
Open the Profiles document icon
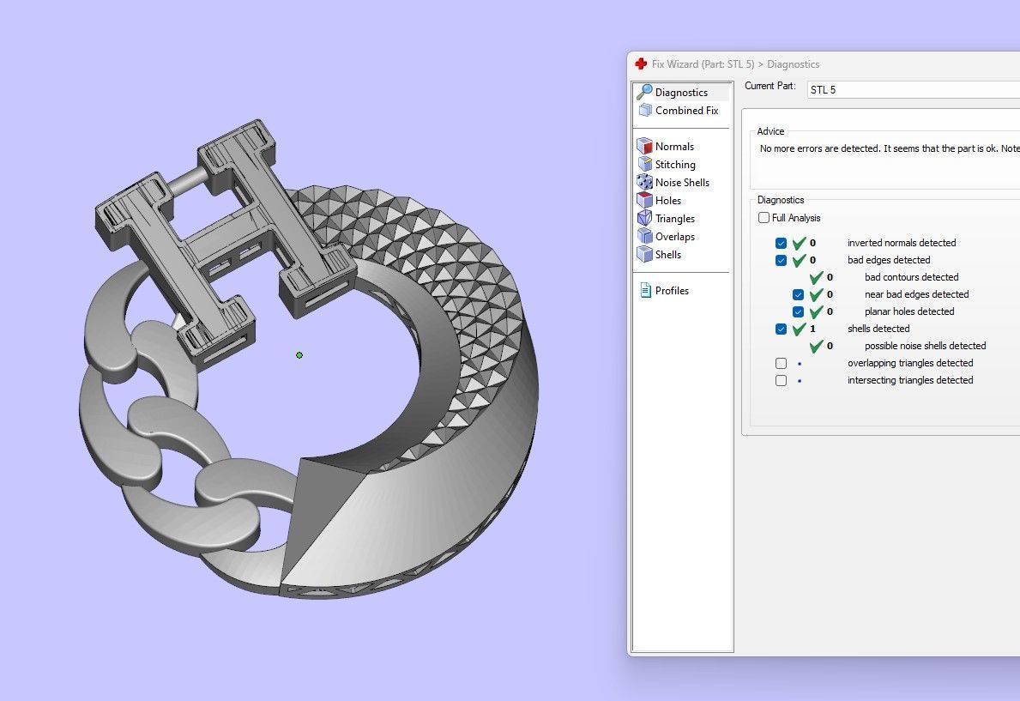pos(645,290)
